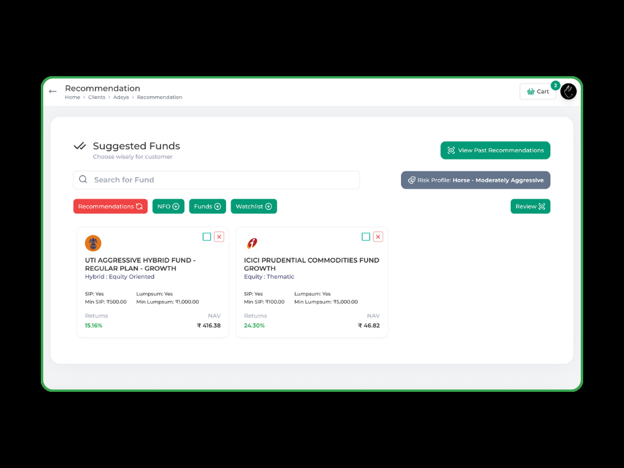
Task: Open Clients in the breadcrumb
Action: (x=97, y=97)
